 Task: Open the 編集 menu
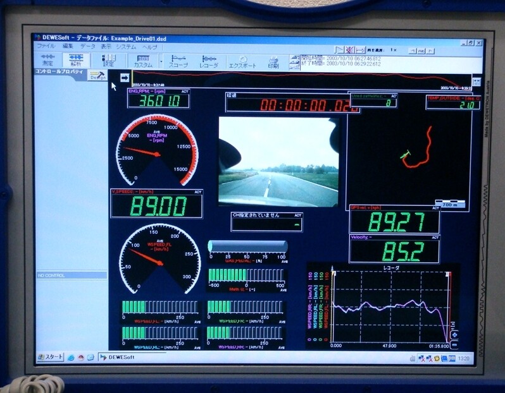(x=68, y=46)
